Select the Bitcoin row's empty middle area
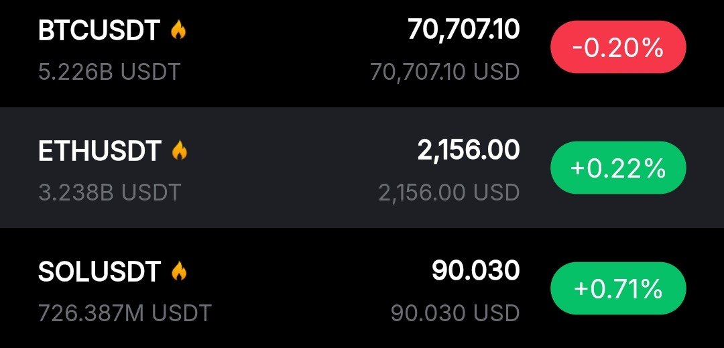Screen dimensions: 724x348 [x=282, y=50]
